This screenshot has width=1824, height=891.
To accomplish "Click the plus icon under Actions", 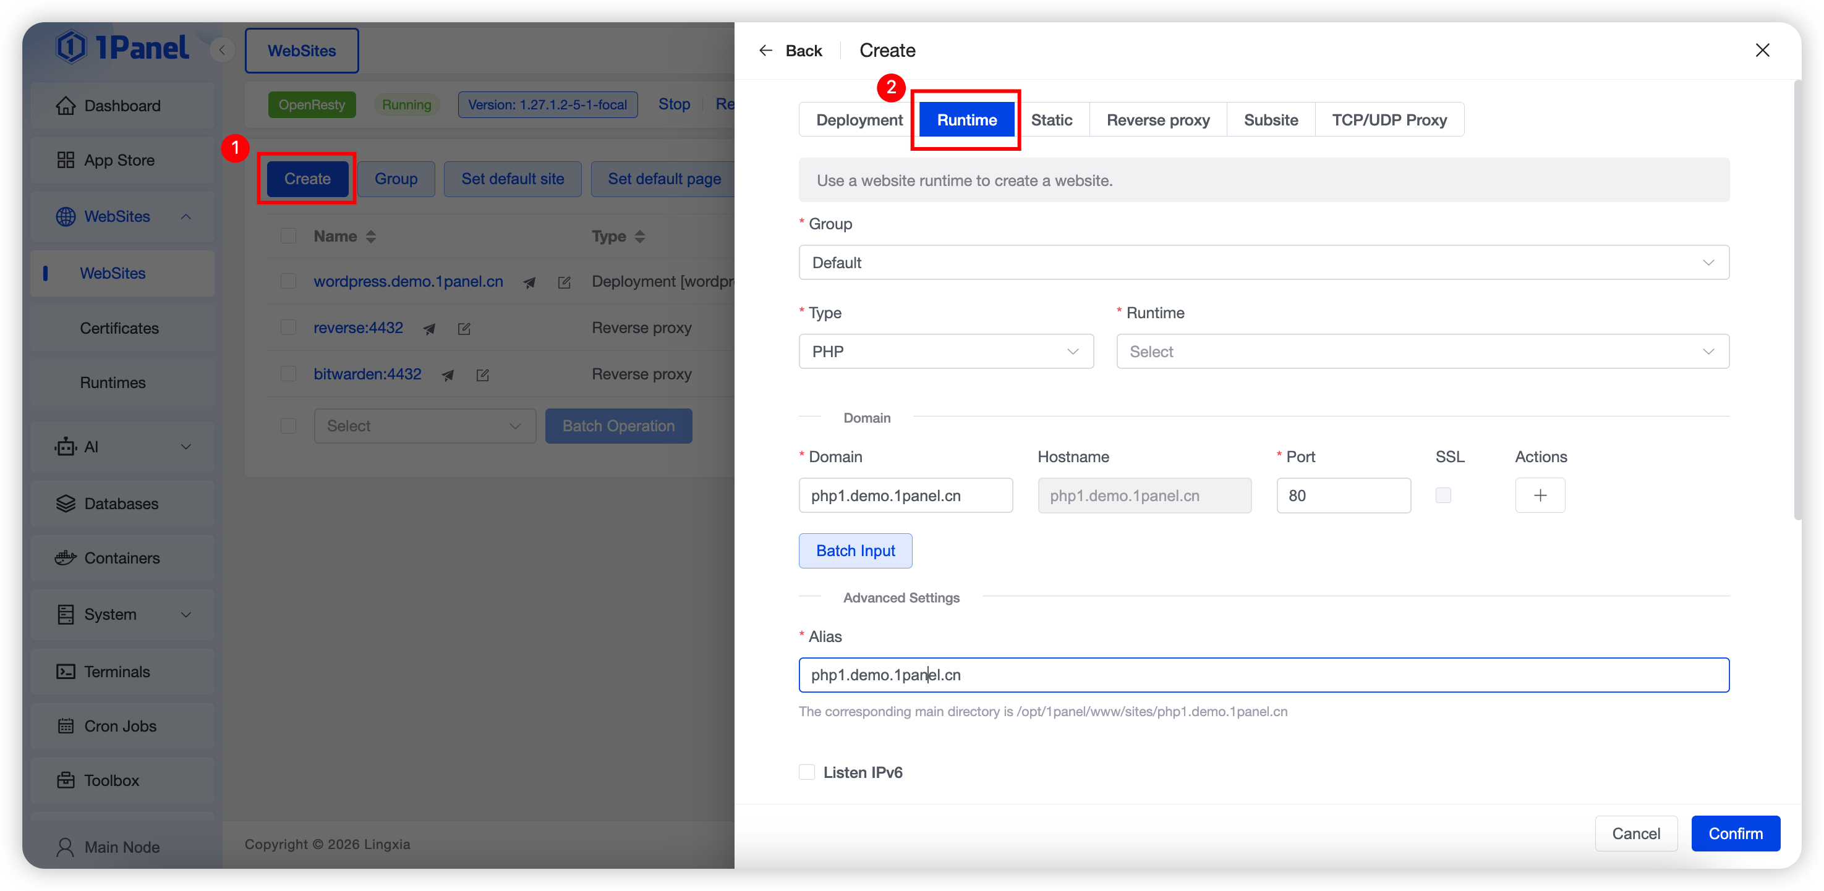I will [1540, 496].
